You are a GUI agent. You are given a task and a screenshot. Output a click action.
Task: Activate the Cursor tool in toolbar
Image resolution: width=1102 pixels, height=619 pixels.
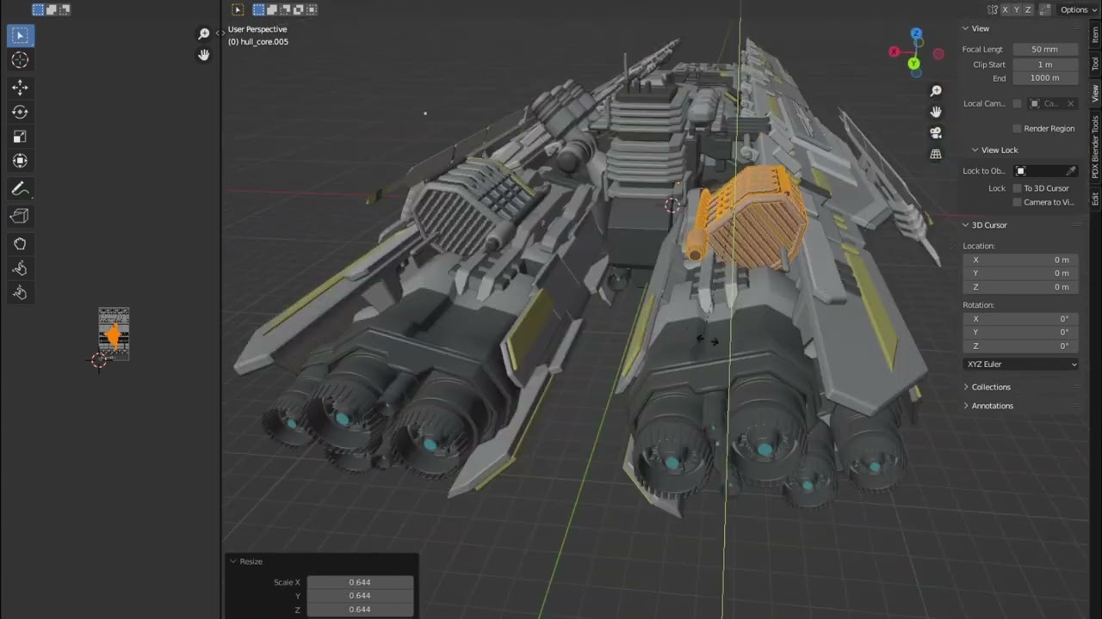pos(20,60)
